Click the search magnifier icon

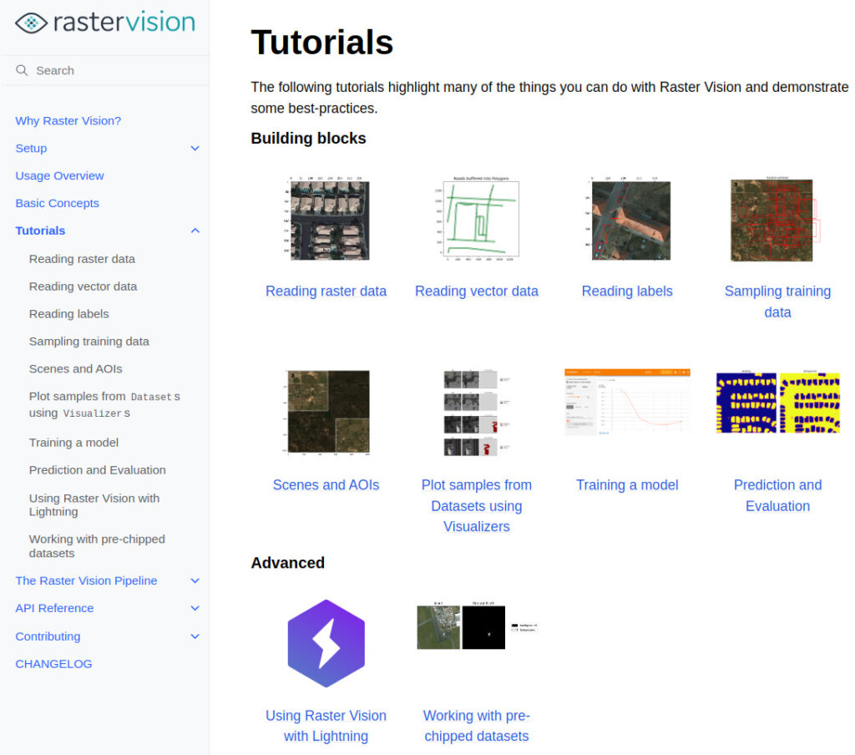tap(22, 71)
